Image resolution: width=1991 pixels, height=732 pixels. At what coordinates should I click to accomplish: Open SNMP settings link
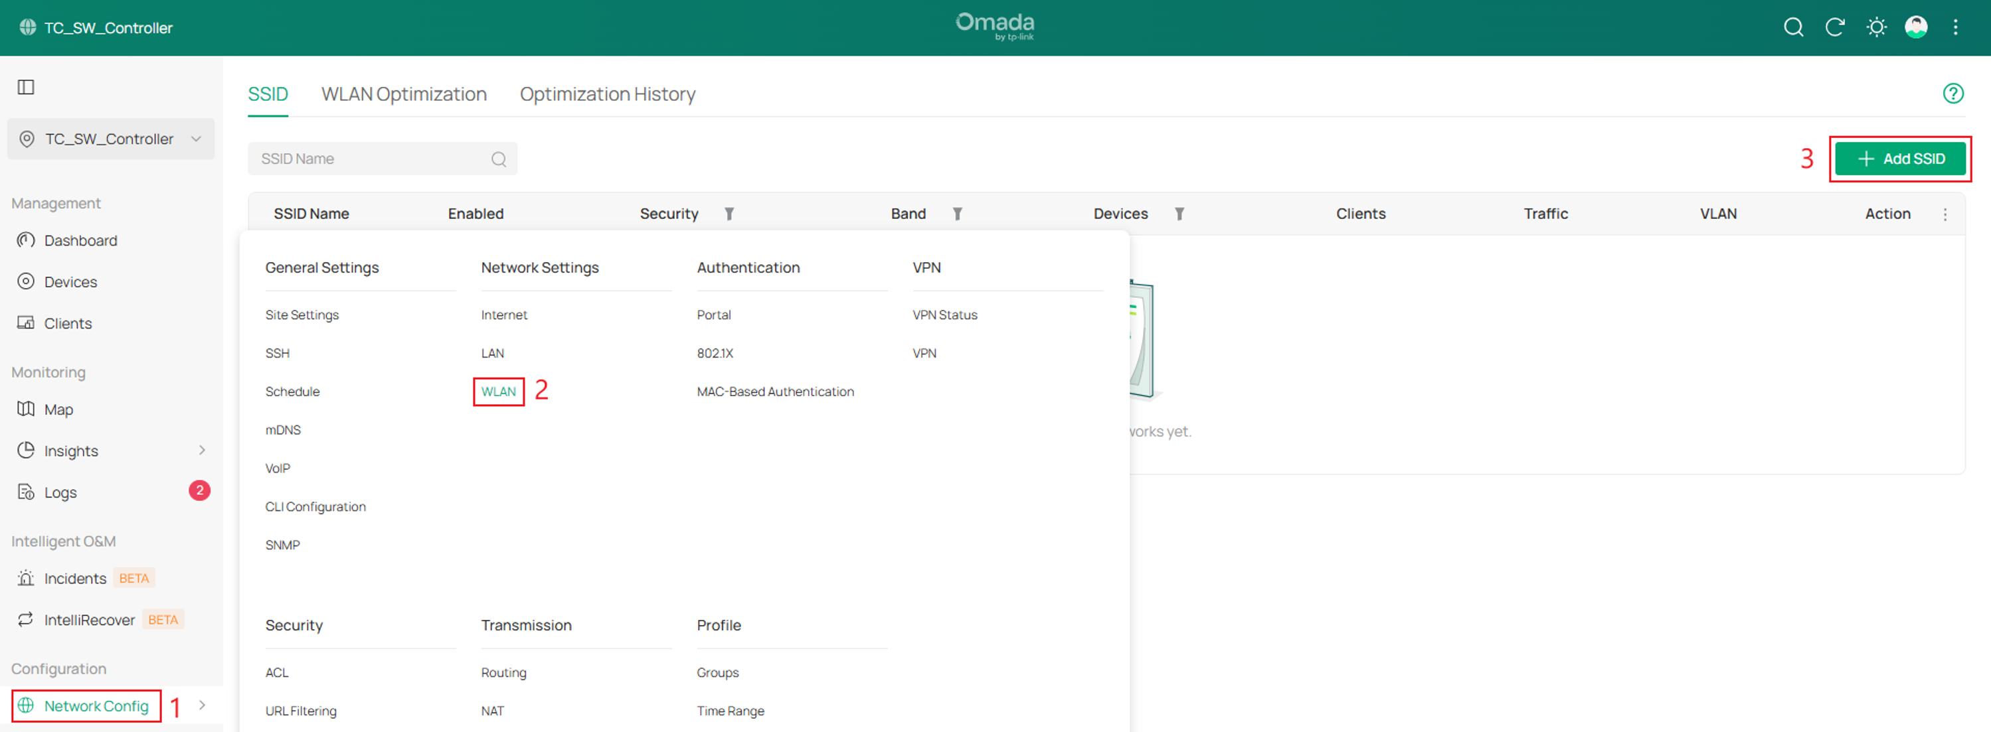coord(282,545)
